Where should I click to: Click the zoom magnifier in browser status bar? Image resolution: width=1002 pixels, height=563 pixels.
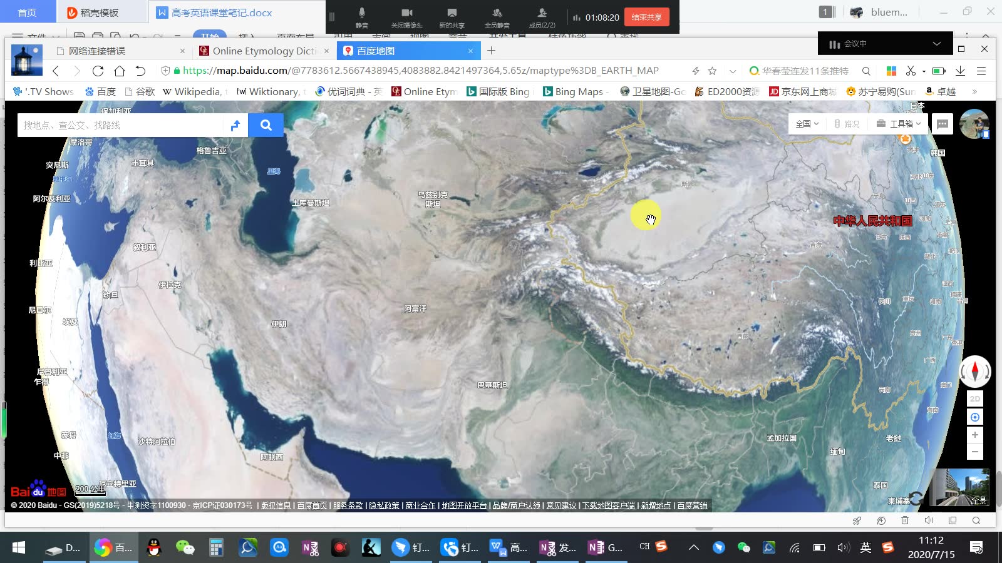[x=976, y=520]
